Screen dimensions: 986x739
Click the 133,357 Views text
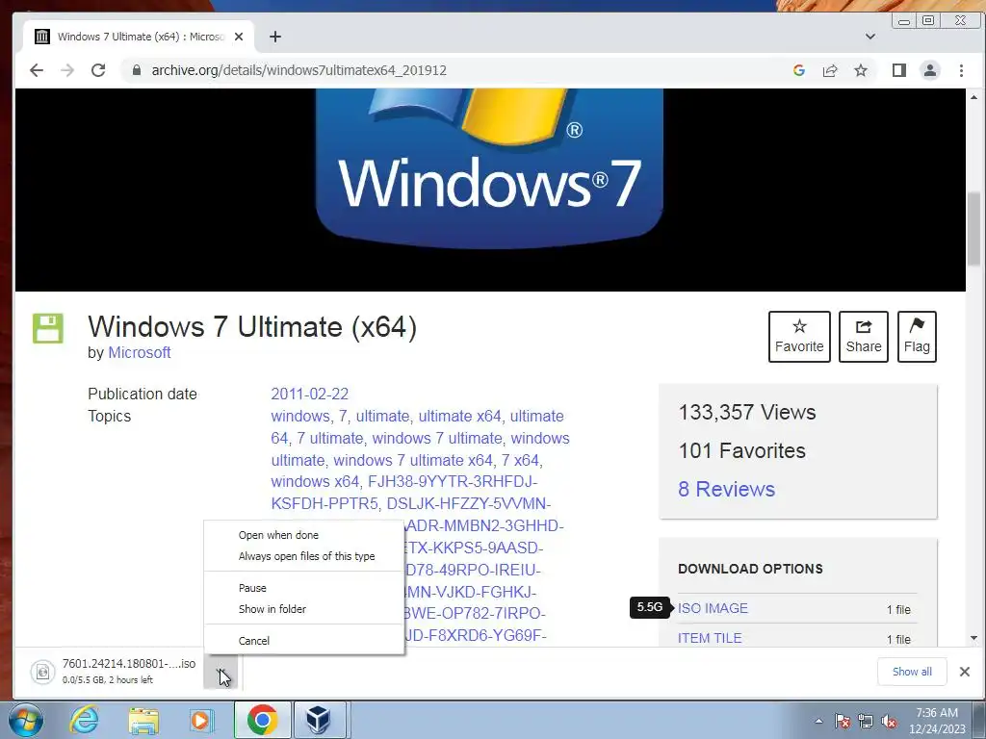coord(747,412)
